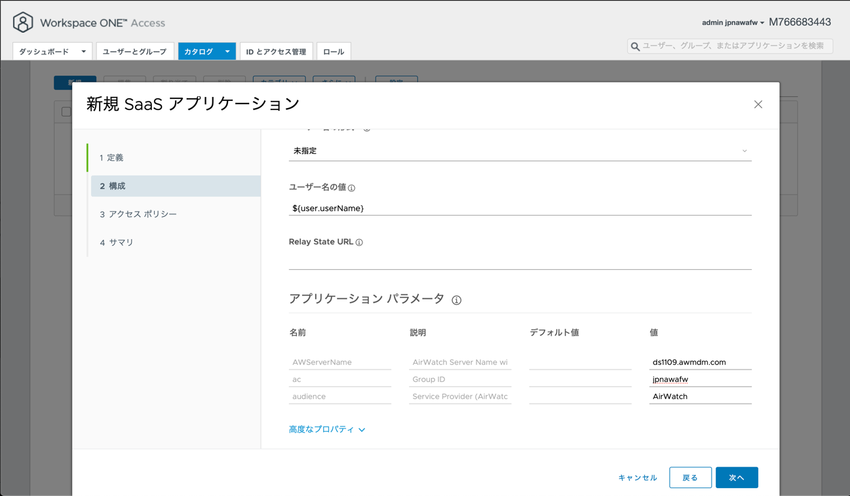Click the 説明 column header

point(417,333)
